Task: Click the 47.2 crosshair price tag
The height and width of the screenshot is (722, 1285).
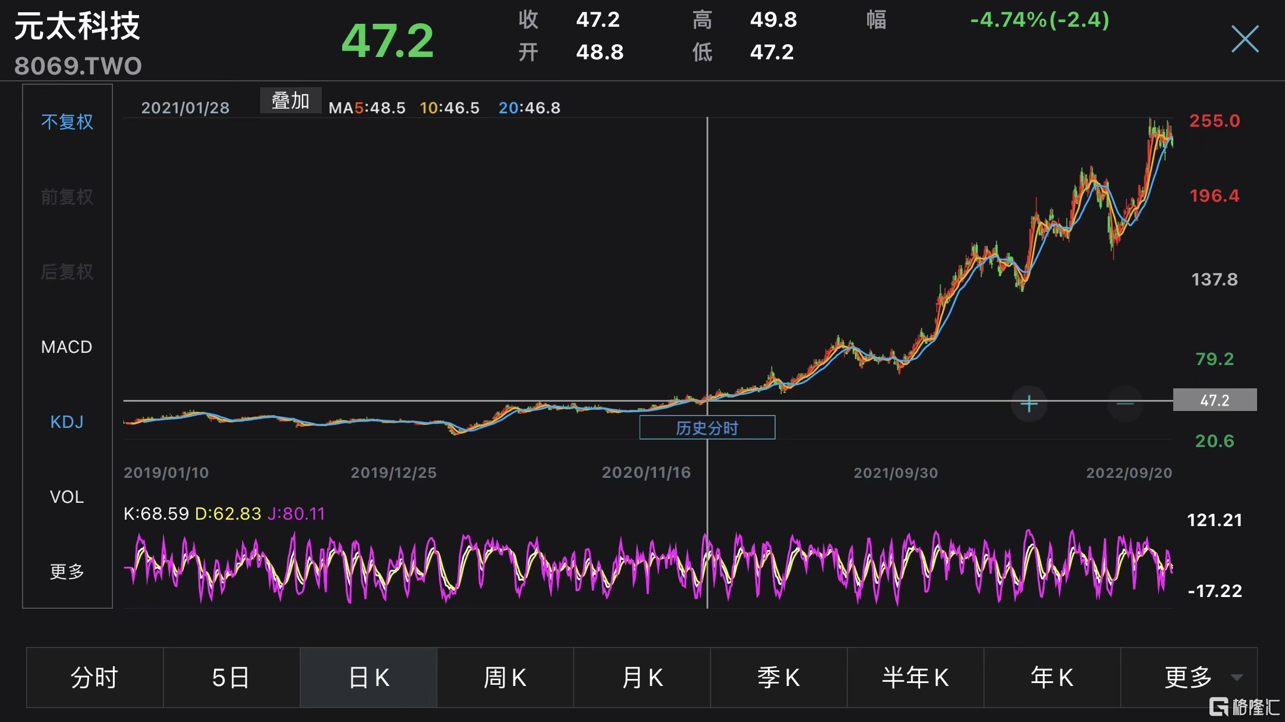Action: click(1215, 400)
